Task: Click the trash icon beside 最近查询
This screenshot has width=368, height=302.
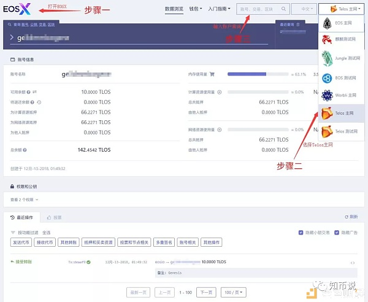Action: [298, 25]
